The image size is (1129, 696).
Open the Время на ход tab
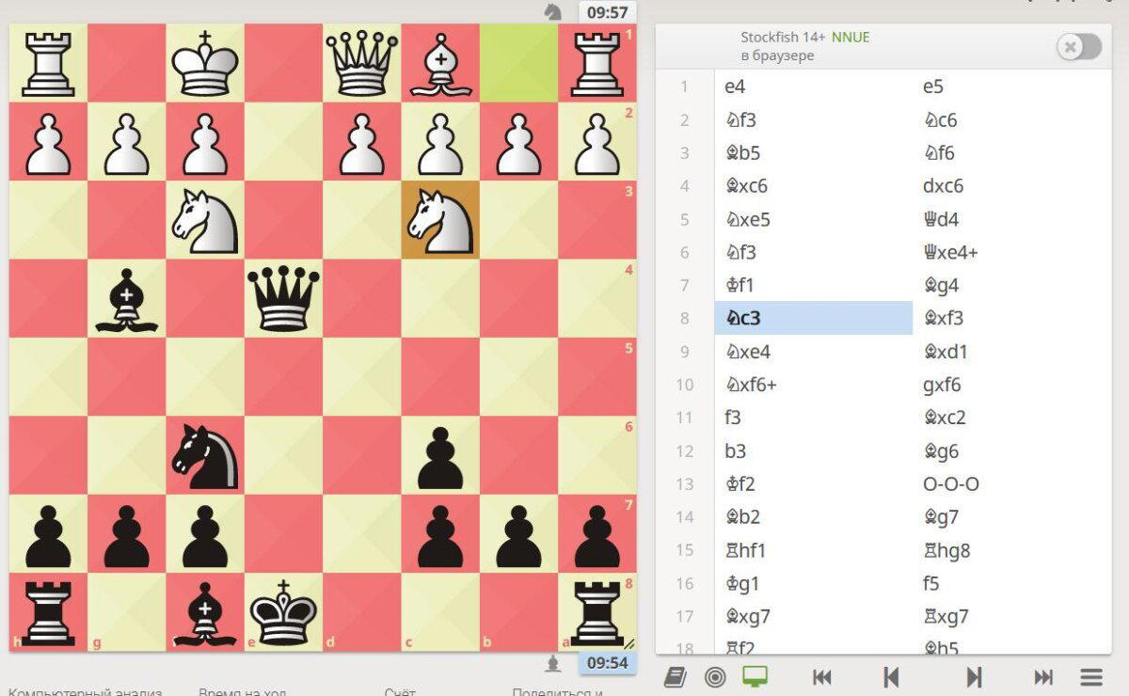(242, 692)
